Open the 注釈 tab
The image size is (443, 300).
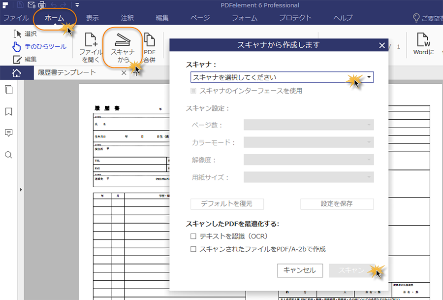pos(127,18)
